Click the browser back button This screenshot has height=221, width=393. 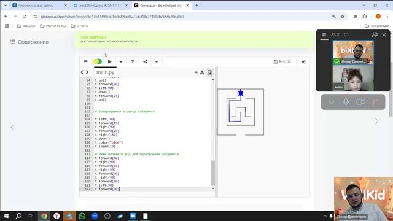point(6,17)
